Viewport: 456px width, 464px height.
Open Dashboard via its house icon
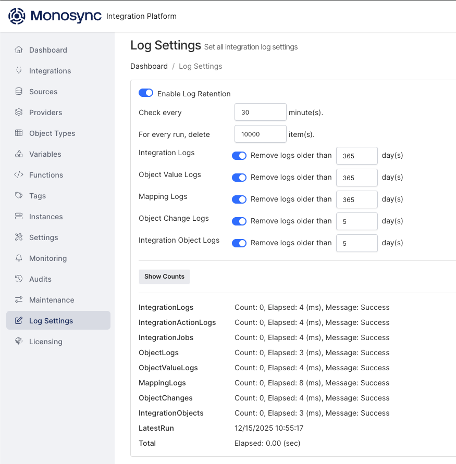[x=19, y=50]
